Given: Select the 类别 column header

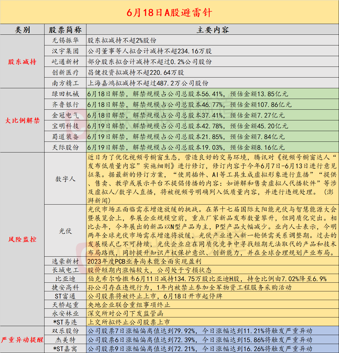Looking at the screenshot, I should [x=23, y=30].
